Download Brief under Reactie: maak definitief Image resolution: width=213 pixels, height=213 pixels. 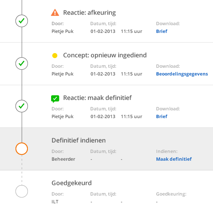[x=161, y=117]
